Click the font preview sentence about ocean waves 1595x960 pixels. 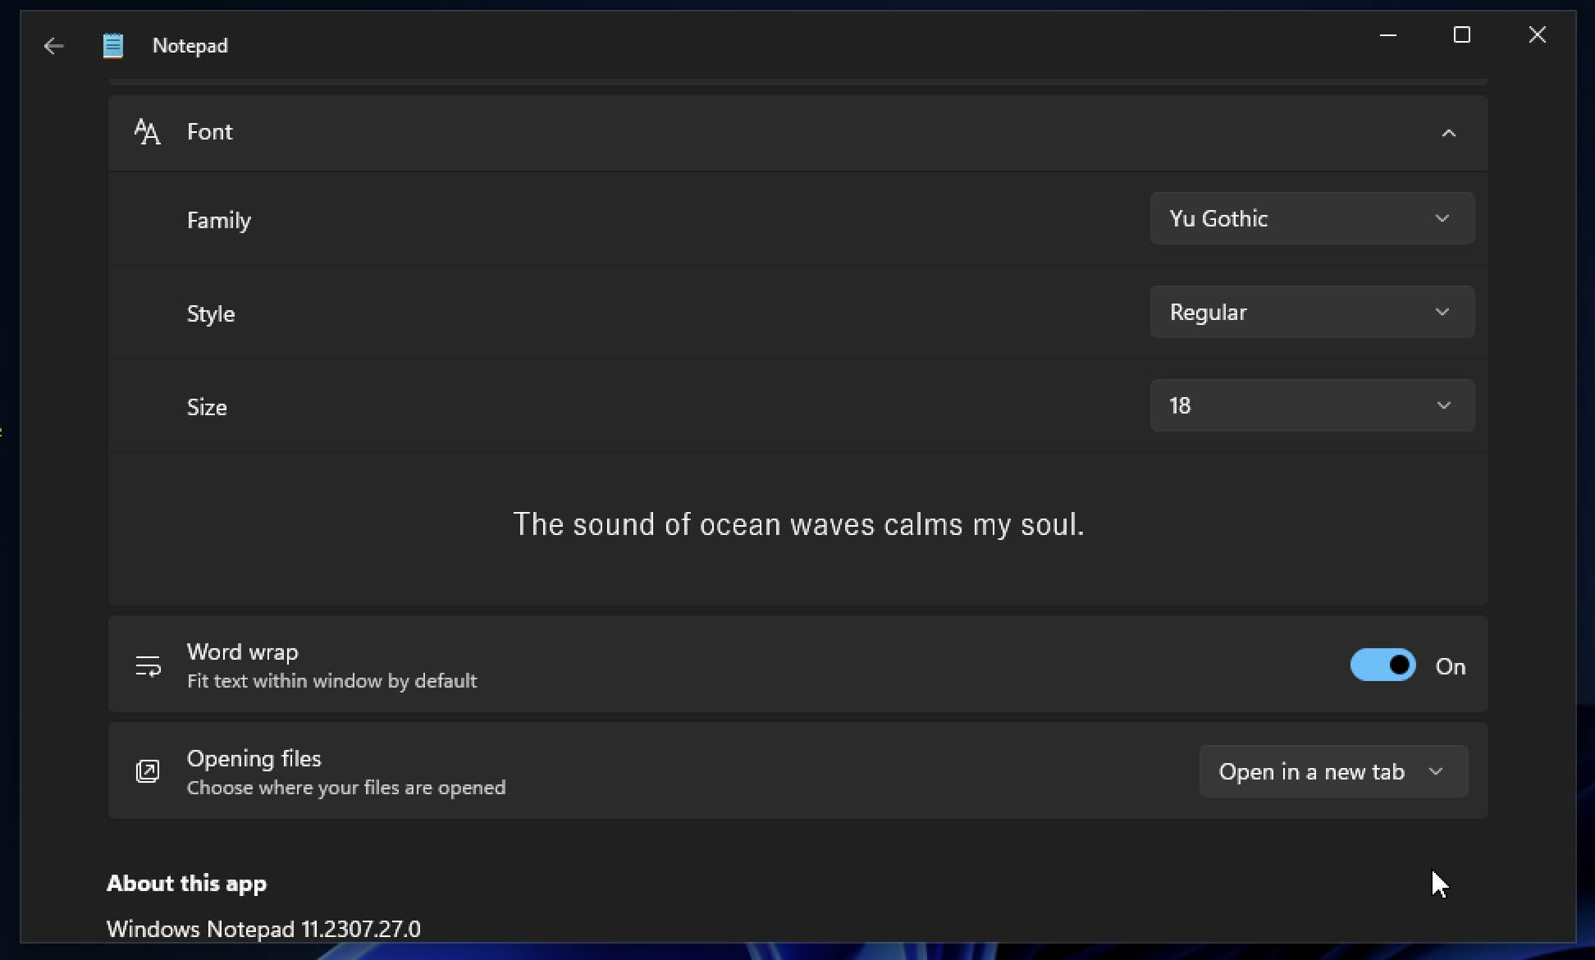[x=798, y=525]
